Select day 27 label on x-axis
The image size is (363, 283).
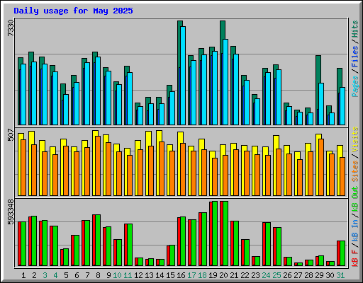(298, 275)
